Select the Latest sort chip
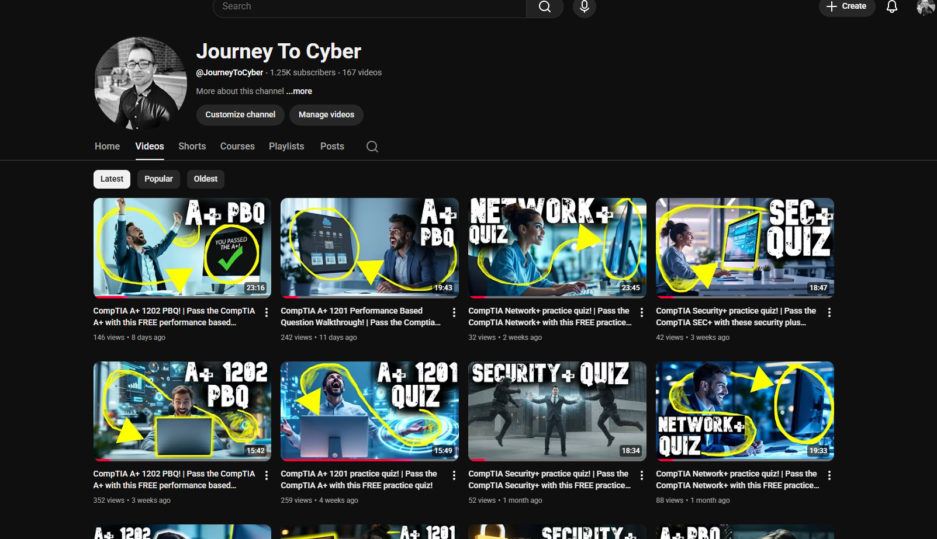This screenshot has width=937, height=539. 112,179
